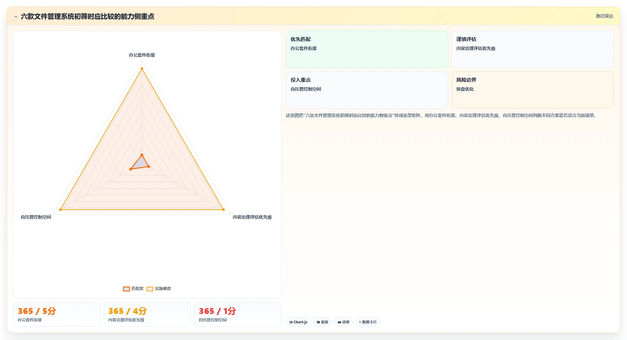Open the 投入重点 card
627x340 pixels.
pos(367,90)
